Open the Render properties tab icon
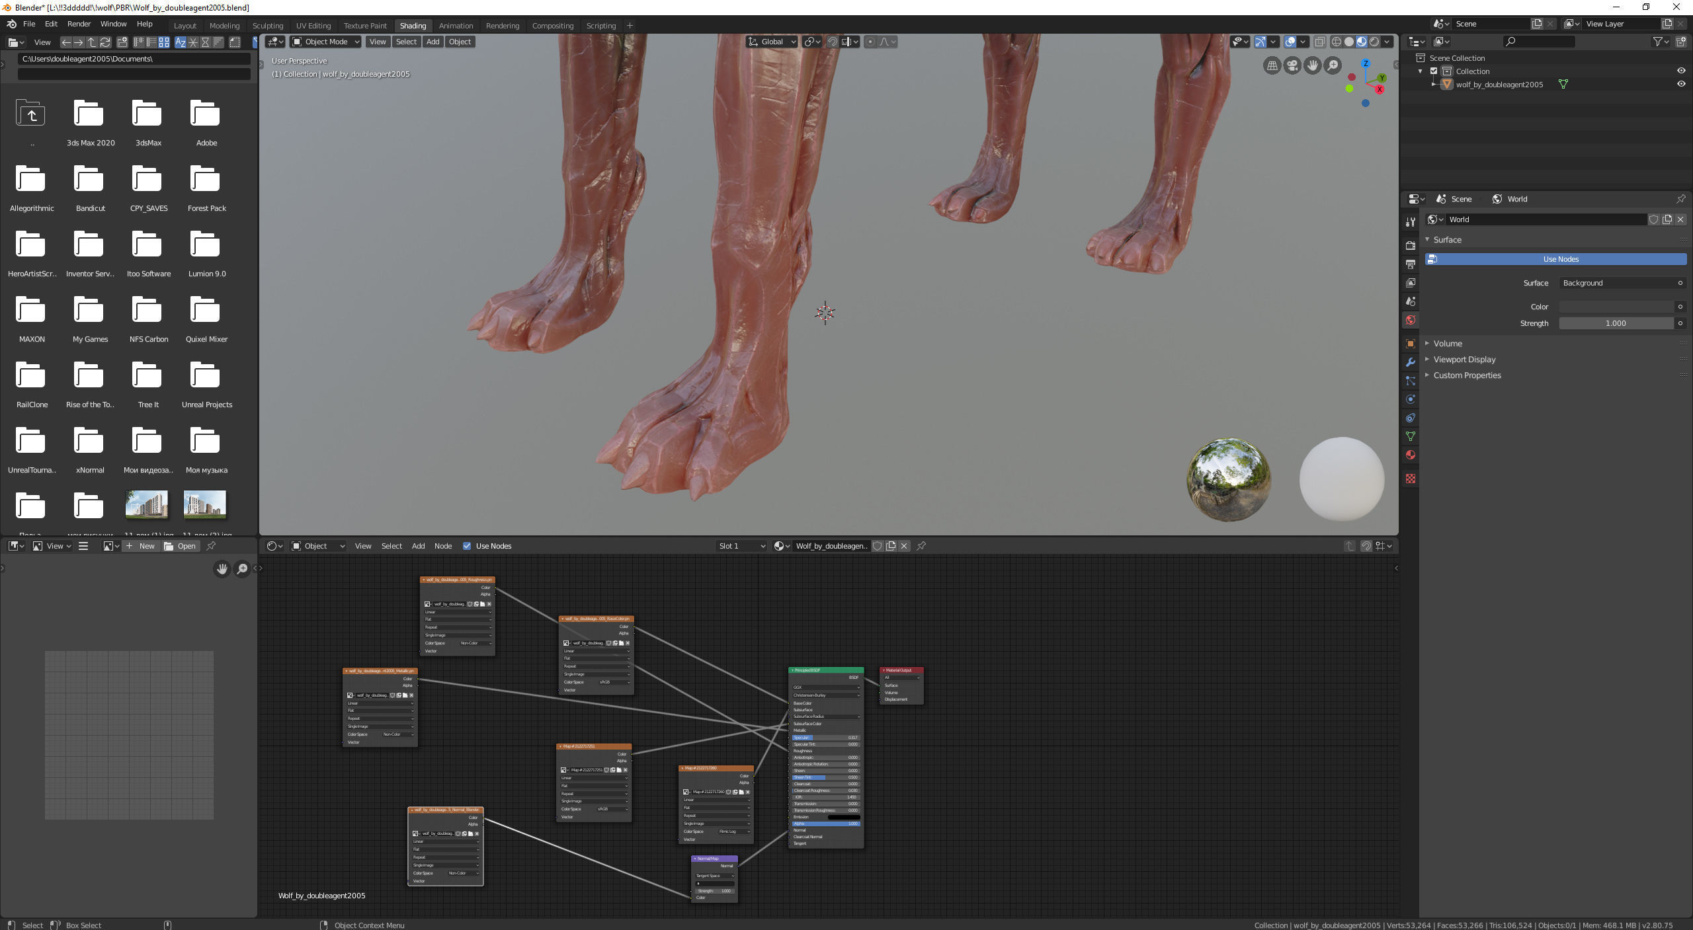Screen dimensions: 1693x930 click(x=1411, y=245)
